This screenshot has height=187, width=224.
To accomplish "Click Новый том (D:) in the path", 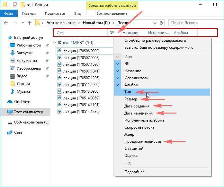I will tap(96, 23).
